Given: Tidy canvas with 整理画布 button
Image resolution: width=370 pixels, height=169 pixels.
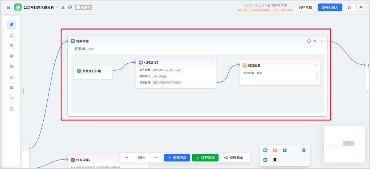Looking at the screenshot, I should pyautogui.click(x=234, y=158).
